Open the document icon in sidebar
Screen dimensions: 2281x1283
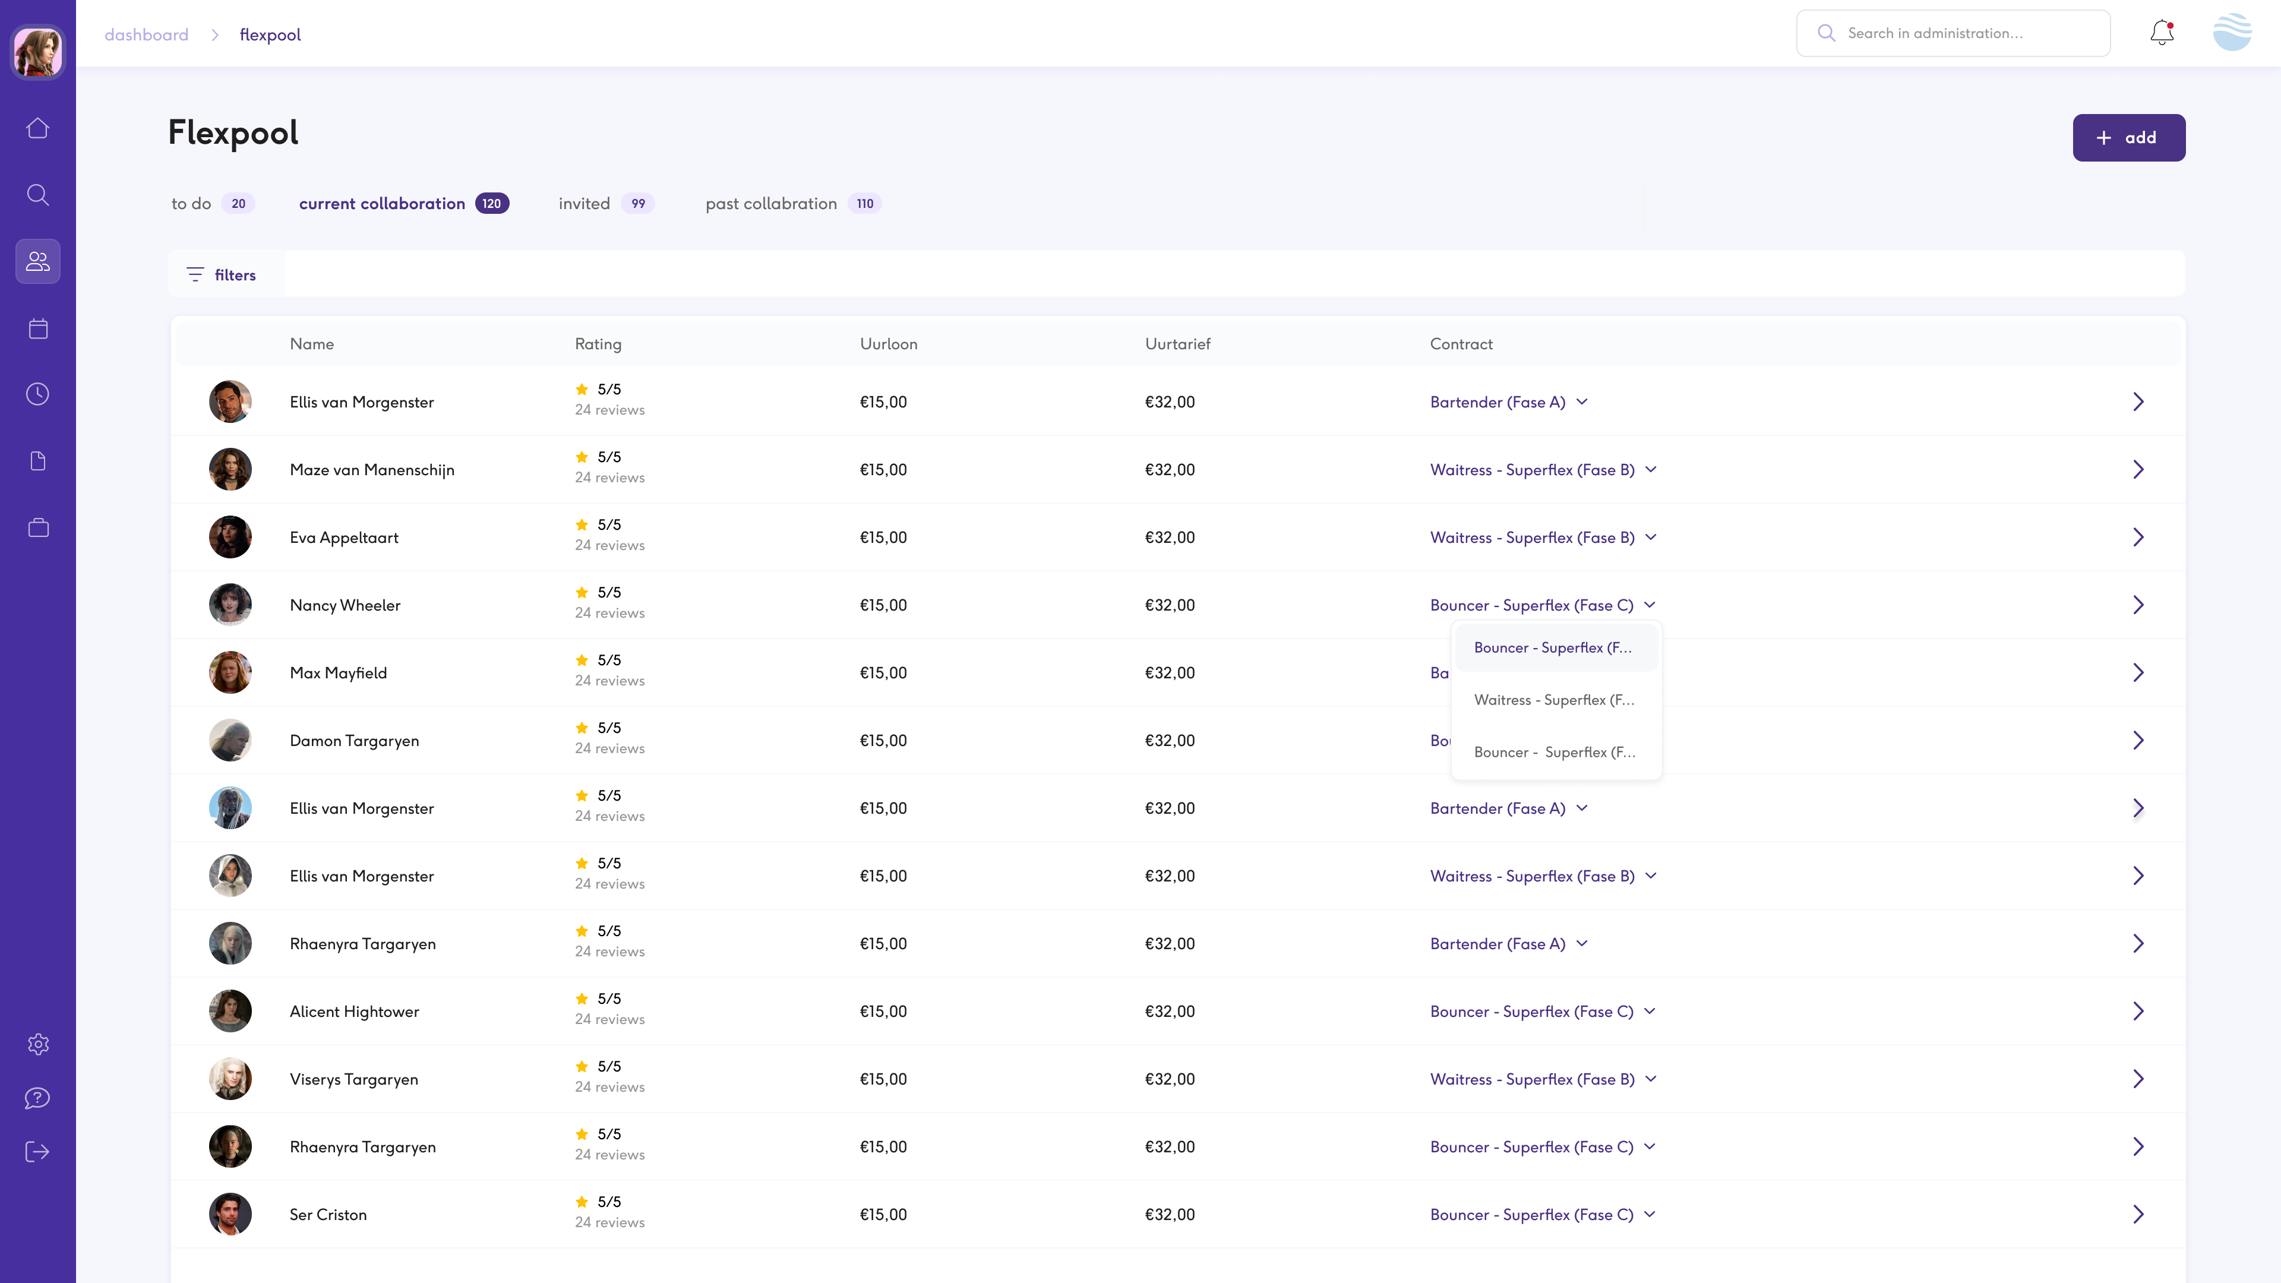(x=37, y=462)
